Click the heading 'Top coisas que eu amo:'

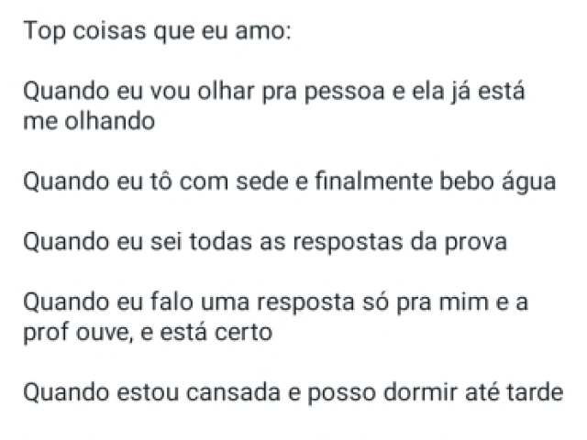(x=157, y=30)
